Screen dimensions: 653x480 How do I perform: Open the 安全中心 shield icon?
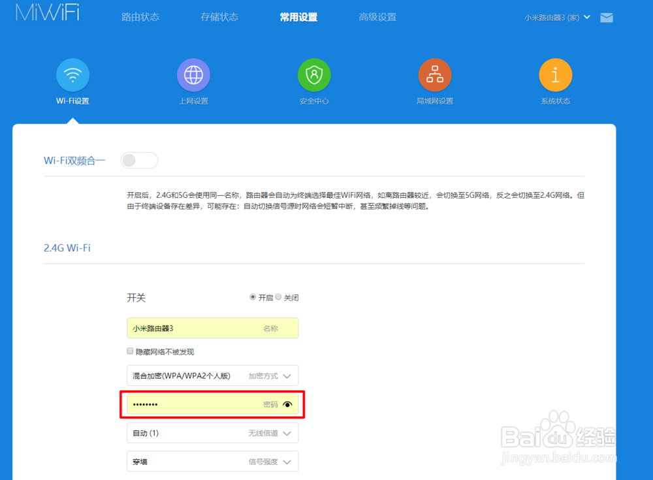315,75
